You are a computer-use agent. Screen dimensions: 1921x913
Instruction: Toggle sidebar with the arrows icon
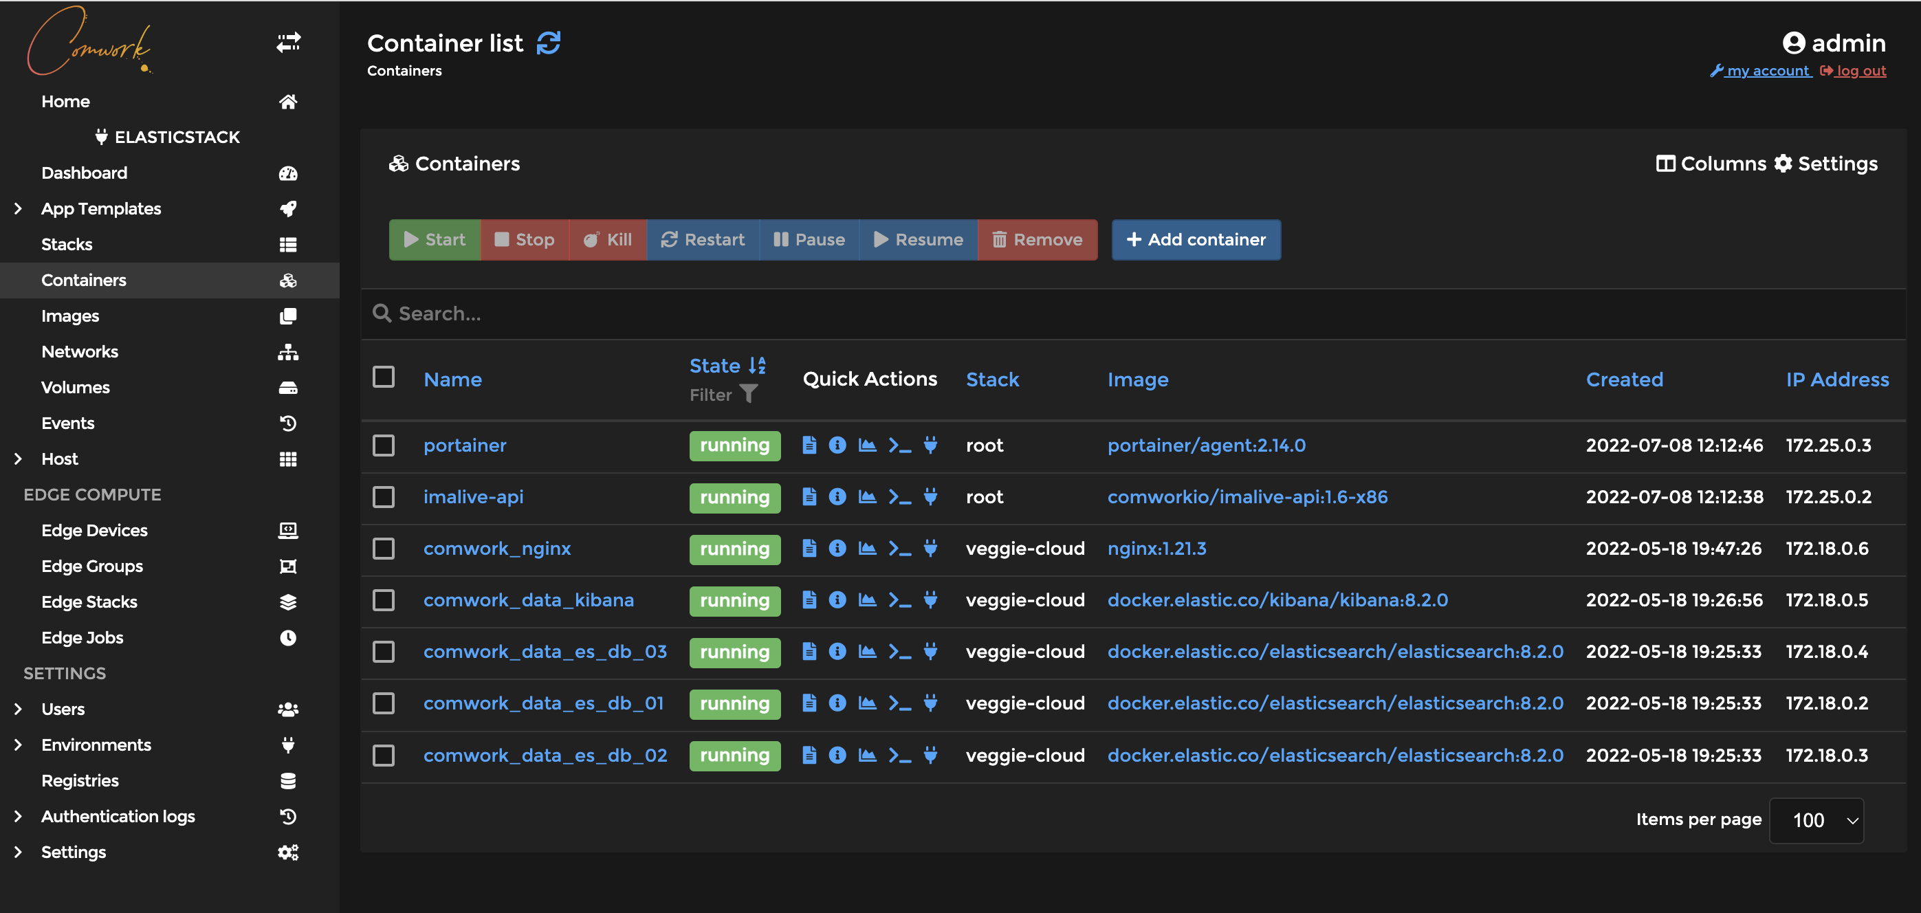pos(289,42)
